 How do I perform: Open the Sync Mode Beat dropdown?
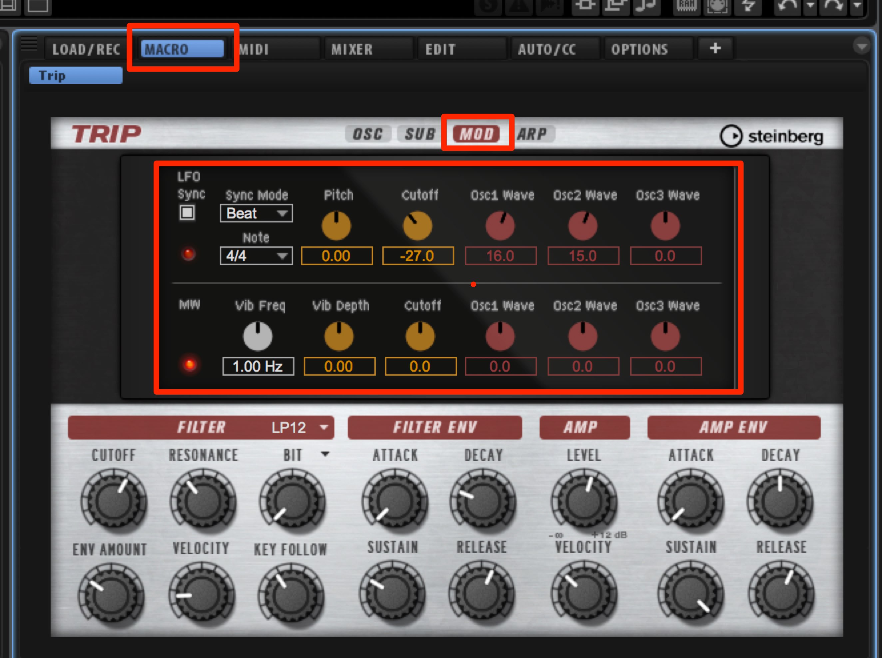click(x=256, y=213)
